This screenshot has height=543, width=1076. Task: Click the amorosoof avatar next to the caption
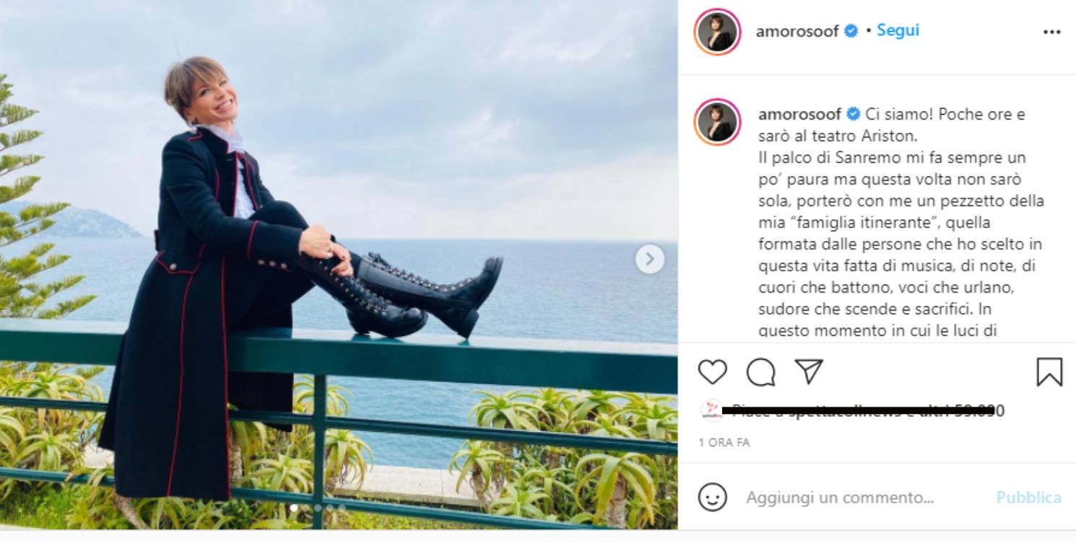pos(717,122)
